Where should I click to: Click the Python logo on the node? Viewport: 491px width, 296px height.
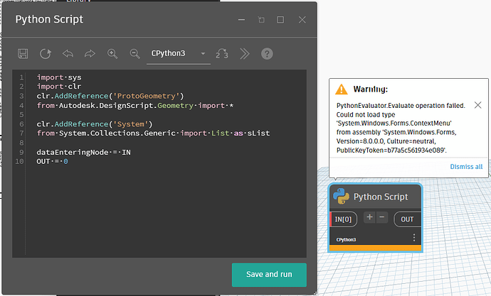coord(341,197)
